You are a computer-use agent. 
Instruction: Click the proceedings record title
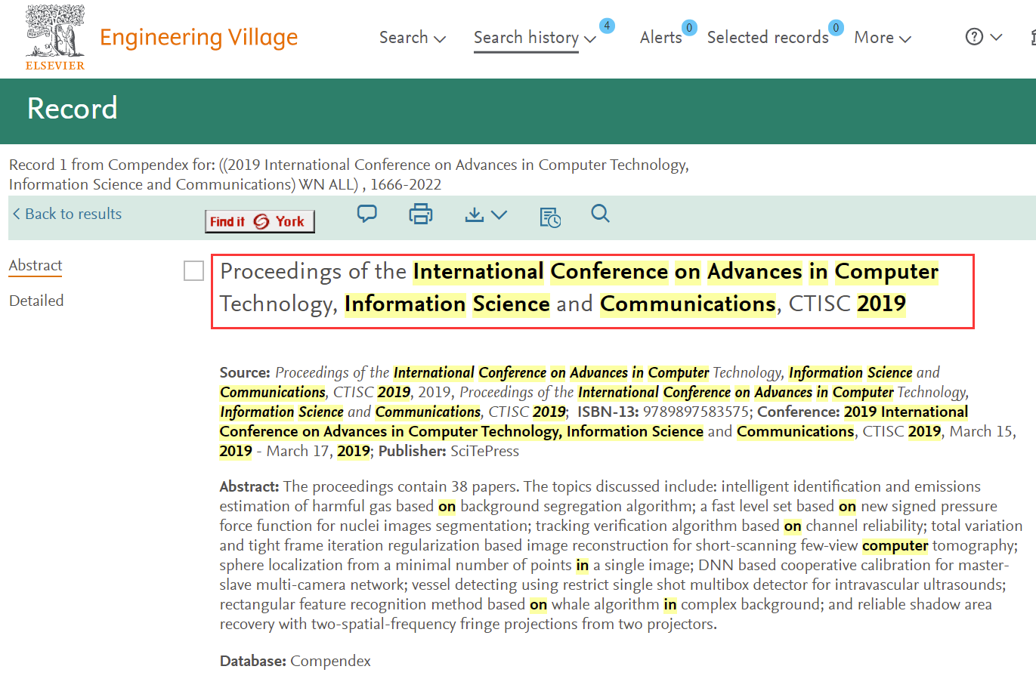579,288
